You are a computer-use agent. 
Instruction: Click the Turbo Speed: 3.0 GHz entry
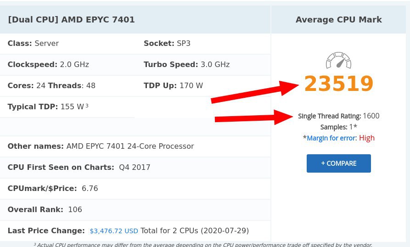click(x=187, y=65)
